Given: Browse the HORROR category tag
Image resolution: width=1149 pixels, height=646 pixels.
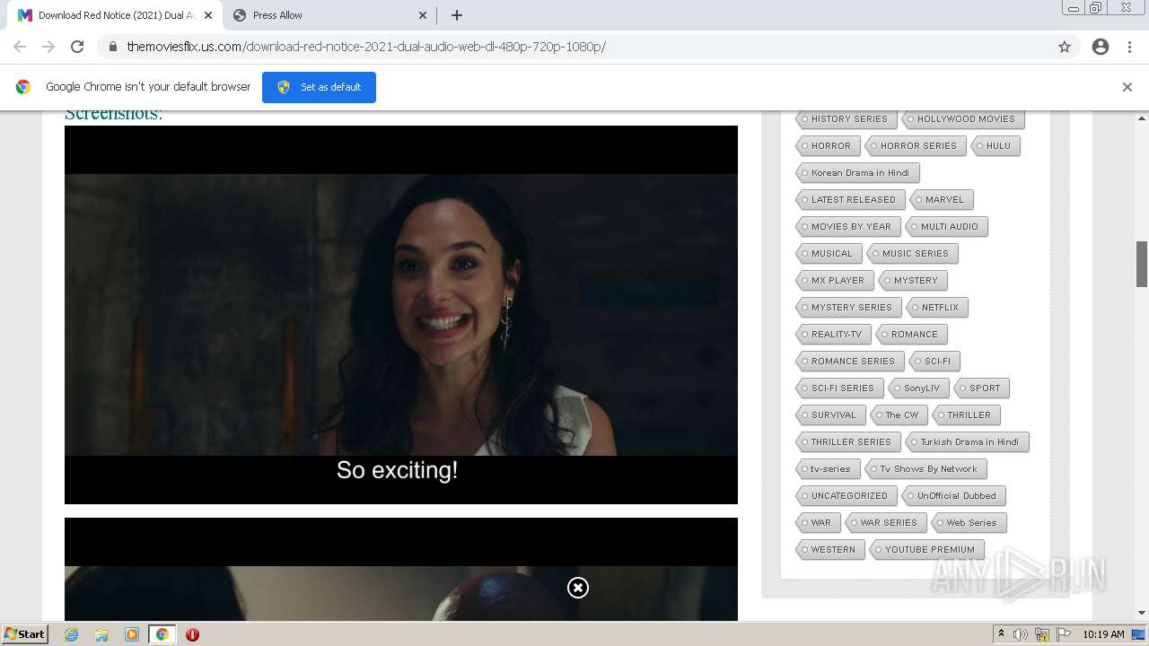Looking at the screenshot, I should [828, 145].
